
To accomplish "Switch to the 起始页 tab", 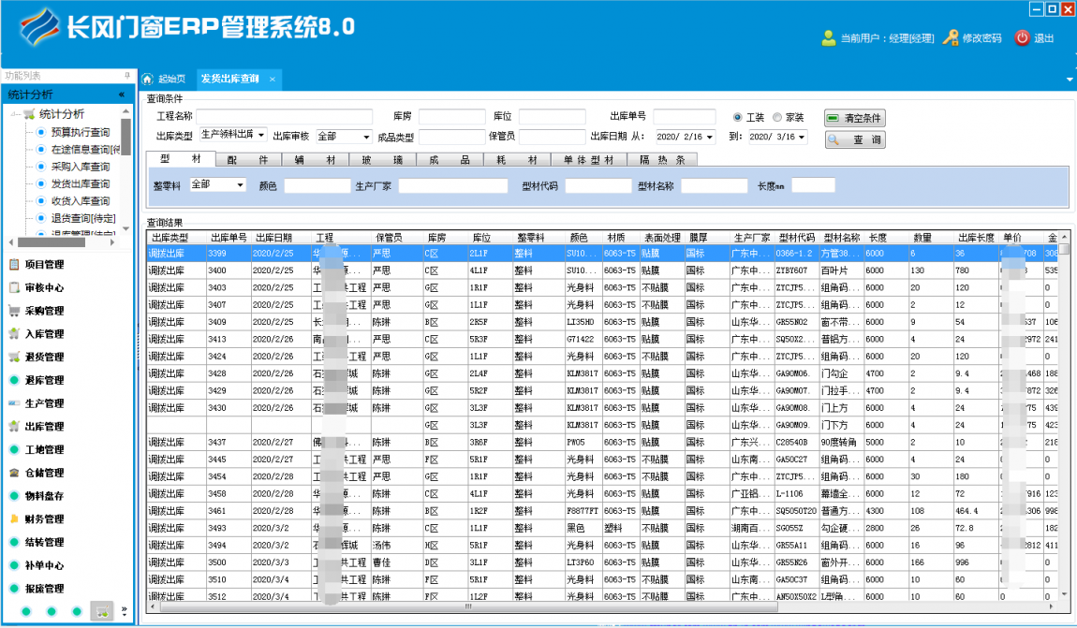I will pos(165,79).
